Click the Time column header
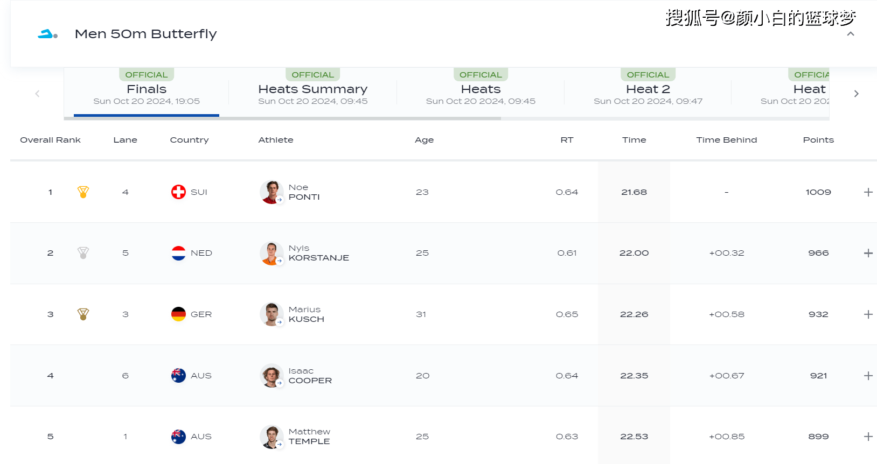This screenshot has width=877, height=464. tap(634, 140)
